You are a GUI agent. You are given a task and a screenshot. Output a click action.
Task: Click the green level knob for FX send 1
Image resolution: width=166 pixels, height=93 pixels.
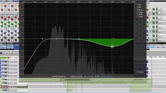pyautogui.click(x=153, y=9)
